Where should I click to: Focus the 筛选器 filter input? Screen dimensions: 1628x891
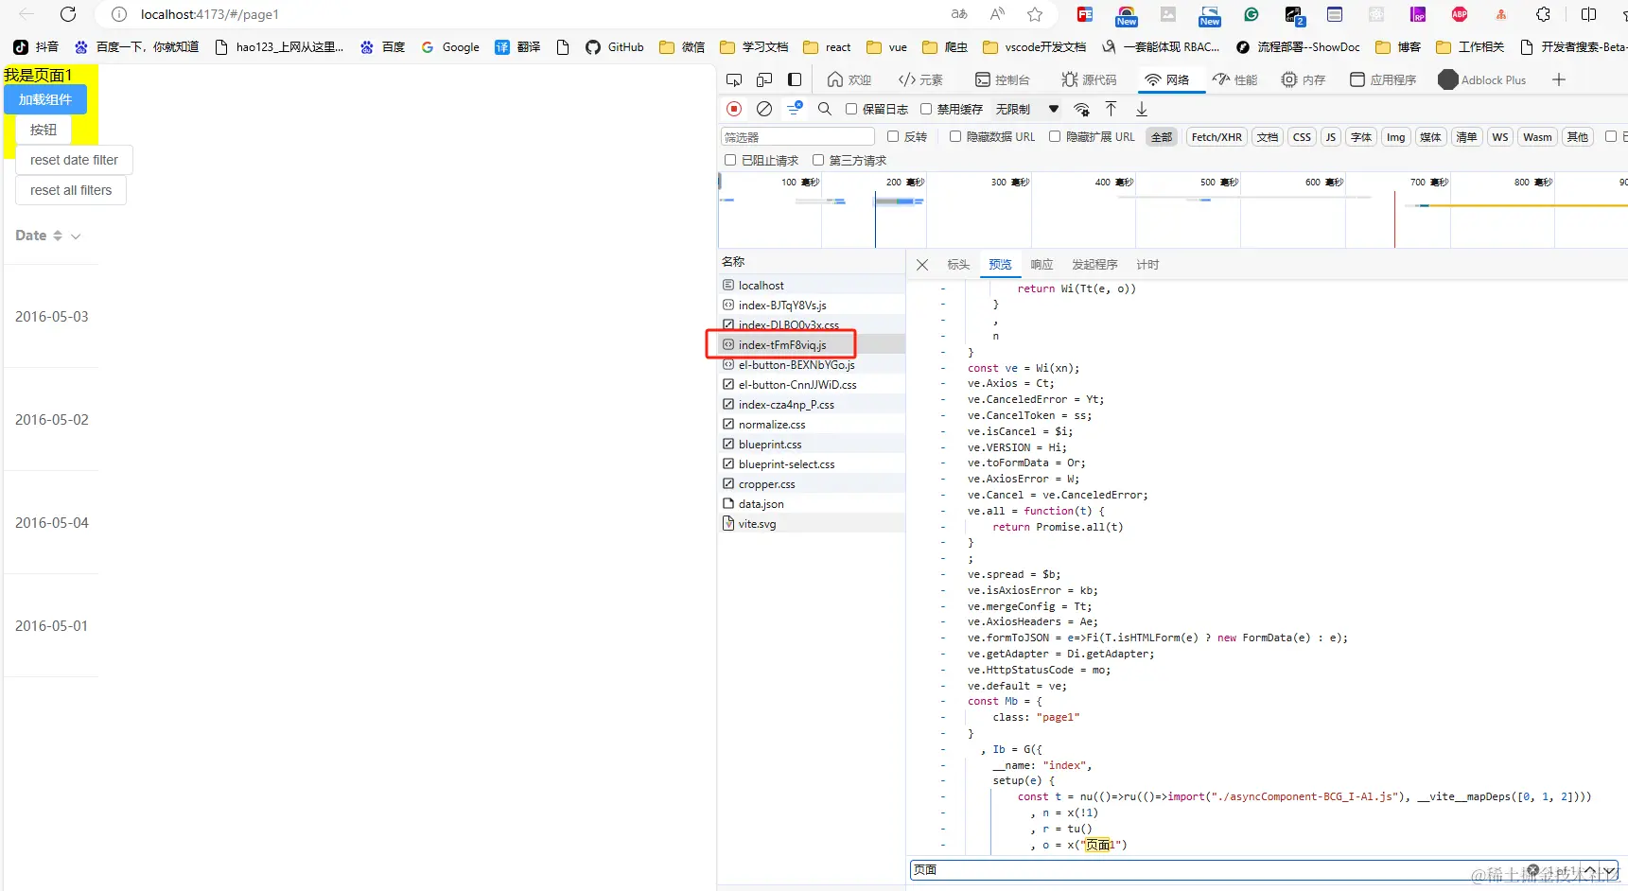(797, 137)
